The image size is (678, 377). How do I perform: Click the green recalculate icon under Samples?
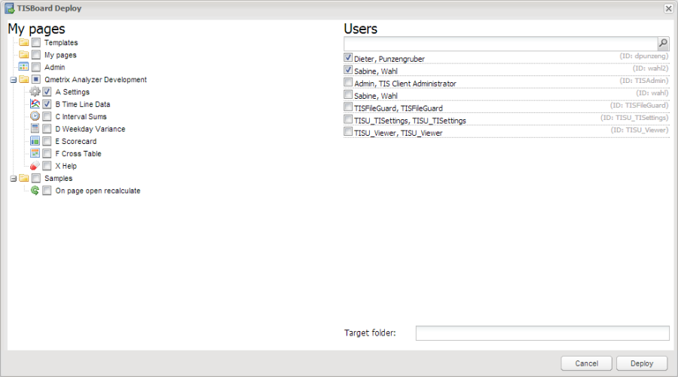coord(35,191)
